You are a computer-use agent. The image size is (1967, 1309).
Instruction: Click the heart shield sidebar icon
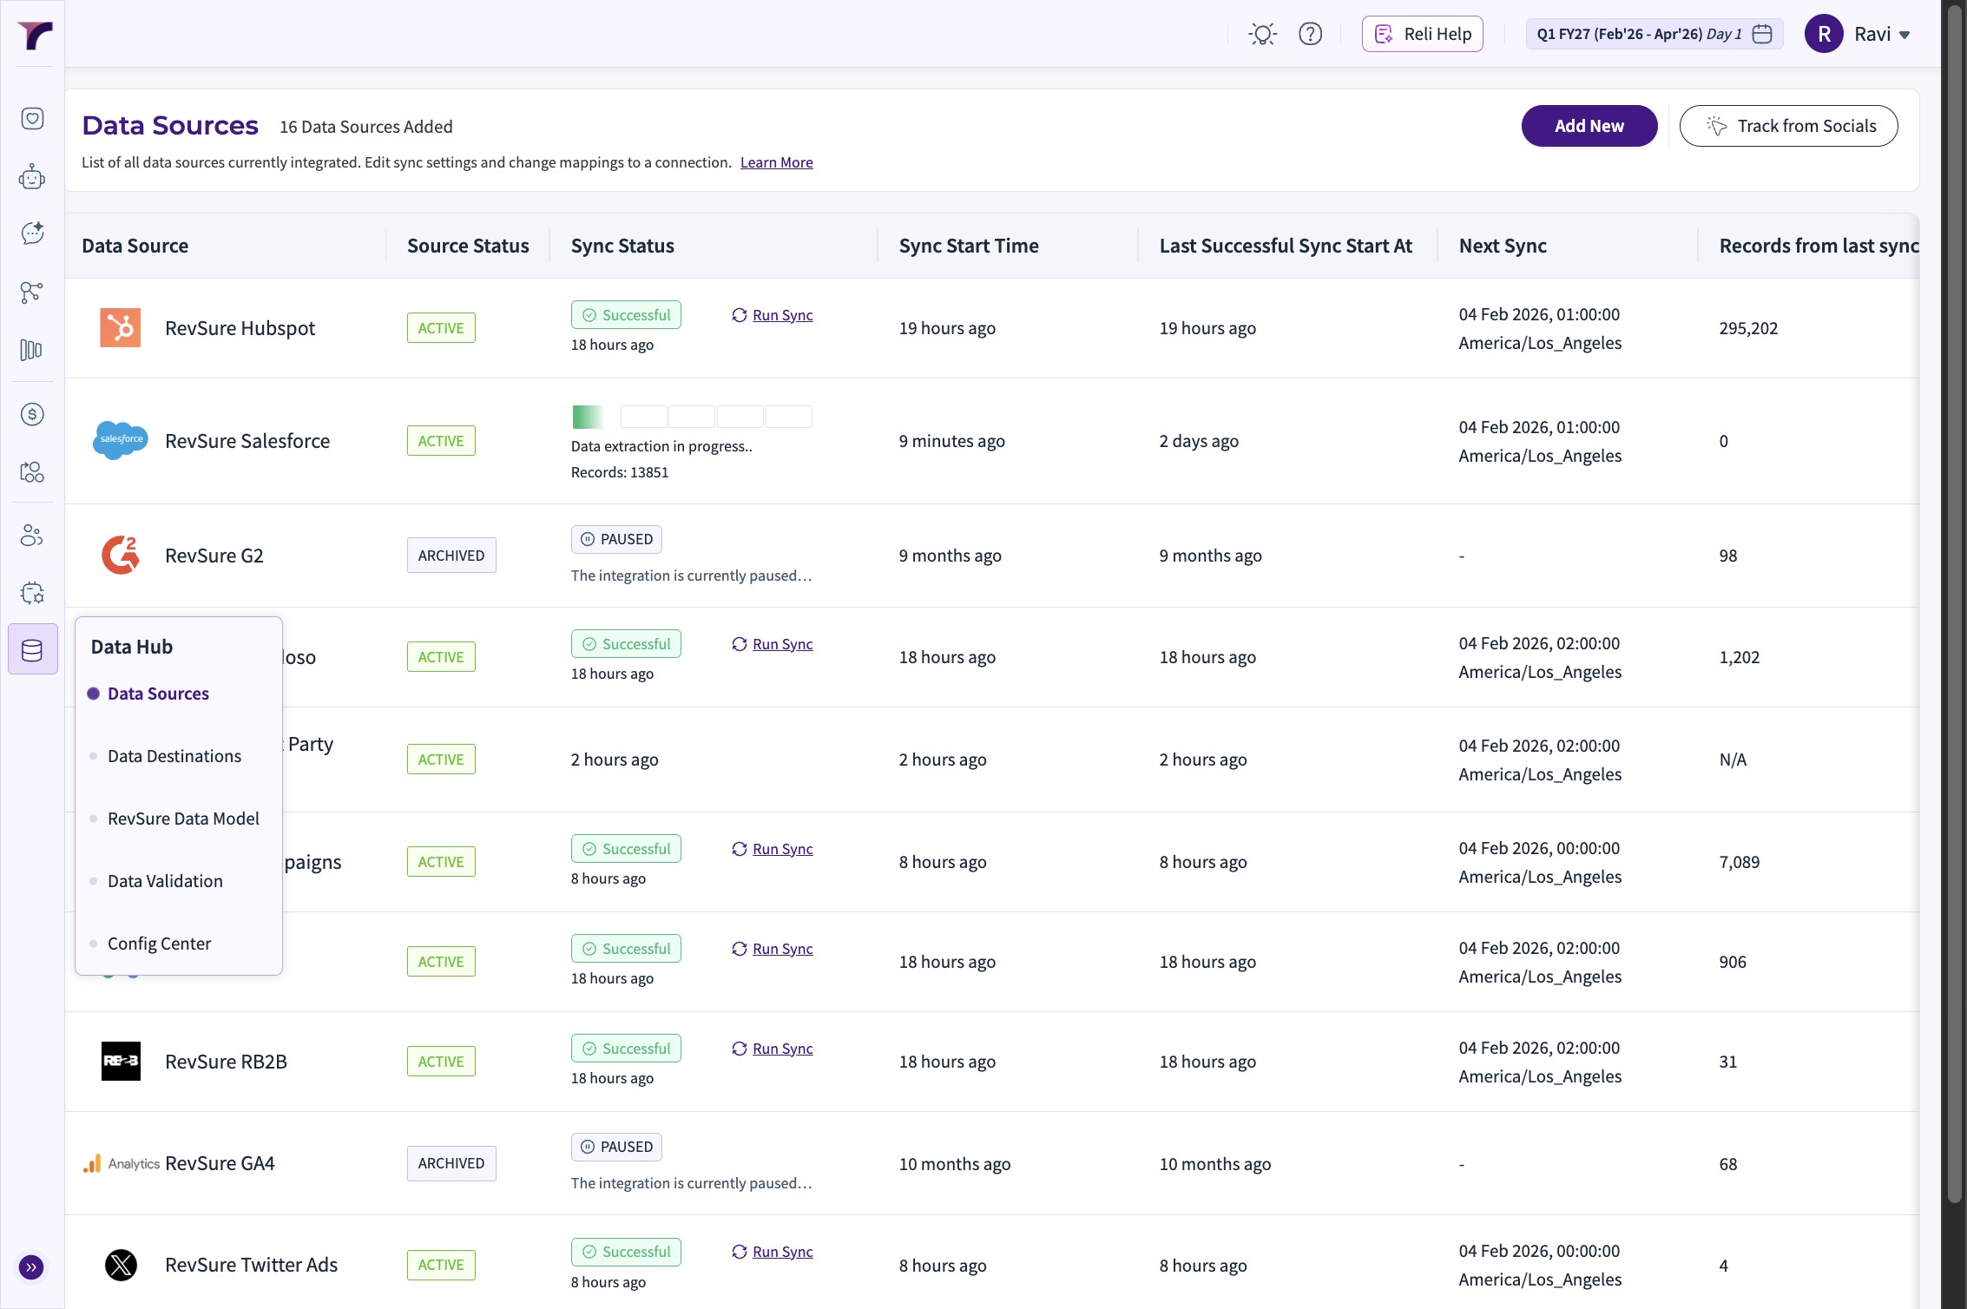pos(32,118)
